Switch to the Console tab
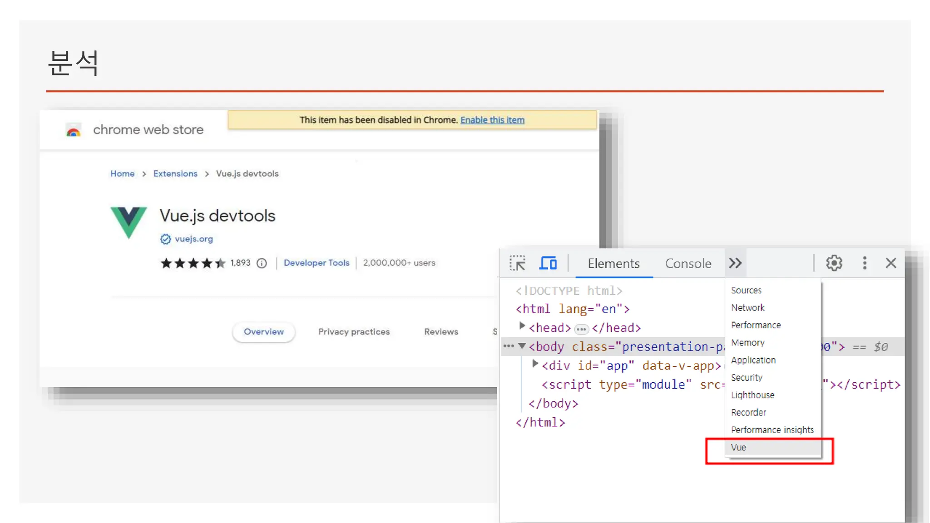The height and width of the screenshot is (523, 930). click(x=688, y=264)
